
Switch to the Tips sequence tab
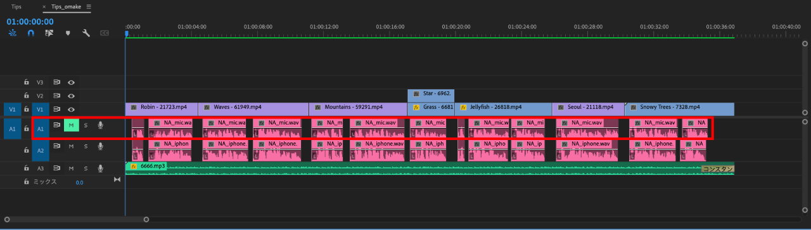click(x=16, y=6)
